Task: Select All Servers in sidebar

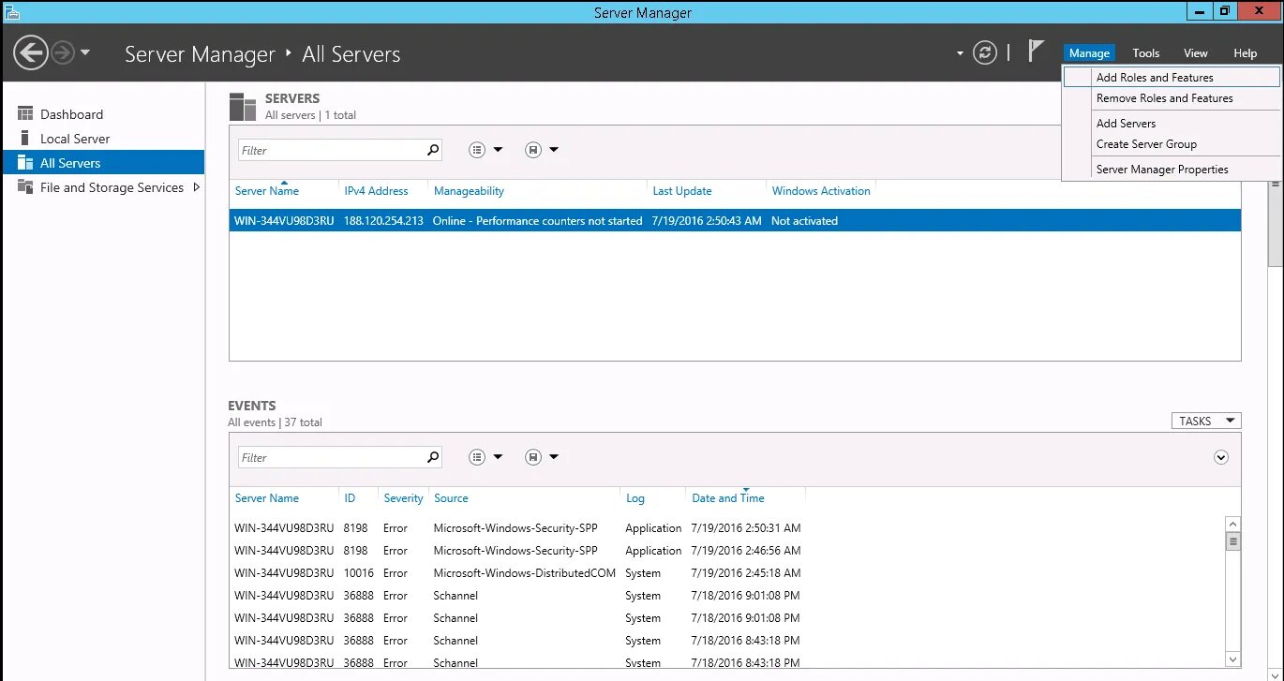Action: [103, 163]
